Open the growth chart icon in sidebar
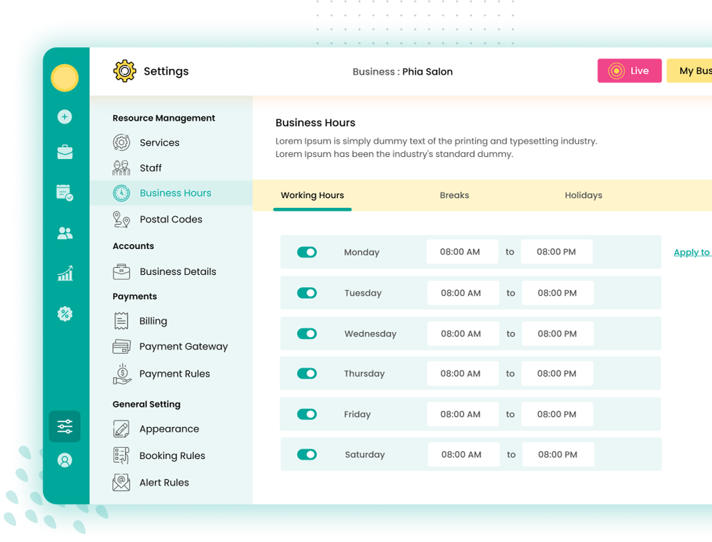This screenshot has height=542, width=712. point(65,273)
